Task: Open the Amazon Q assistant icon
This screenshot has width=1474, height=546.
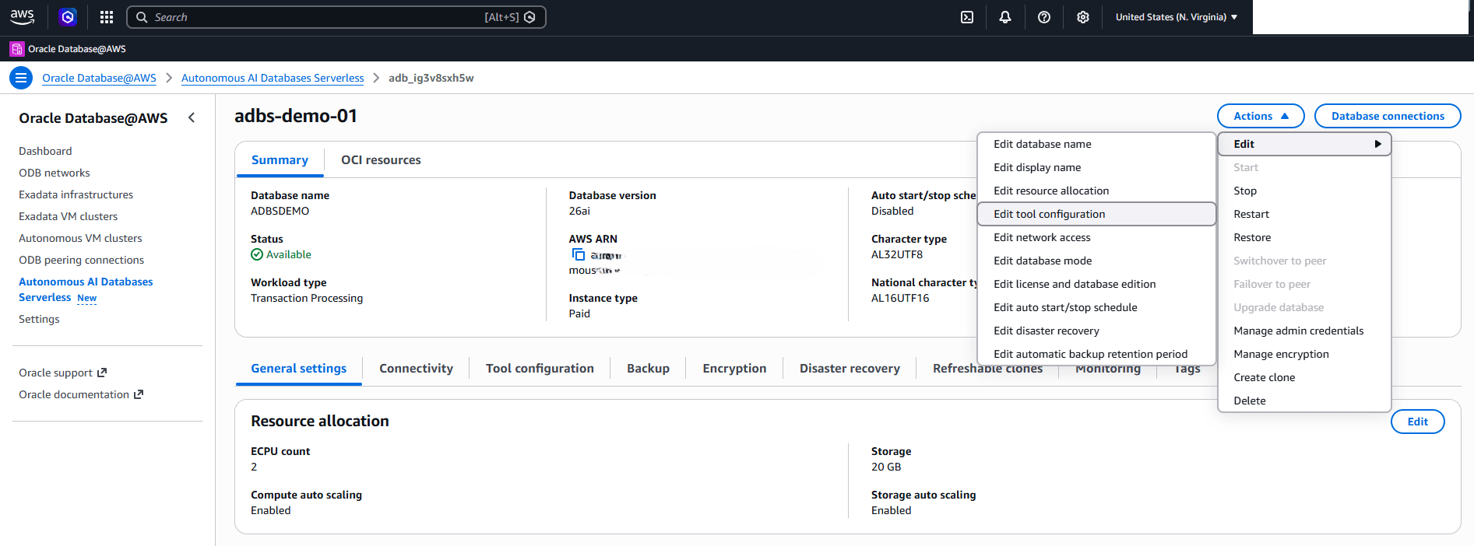Action: click(x=68, y=16)
